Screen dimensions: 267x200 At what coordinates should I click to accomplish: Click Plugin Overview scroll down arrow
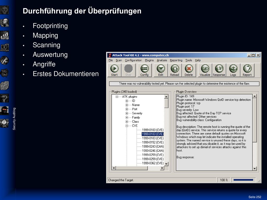[x=254, y=168]
